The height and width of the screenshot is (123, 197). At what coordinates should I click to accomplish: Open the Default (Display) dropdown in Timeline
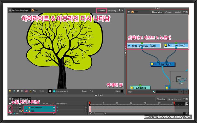(21, 99)
